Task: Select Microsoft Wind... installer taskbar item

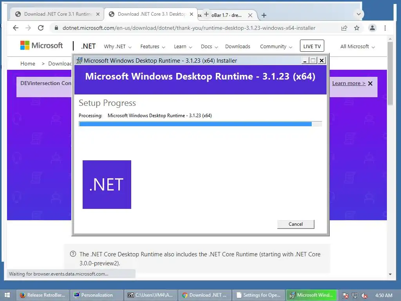Action: tap(312, 295)
